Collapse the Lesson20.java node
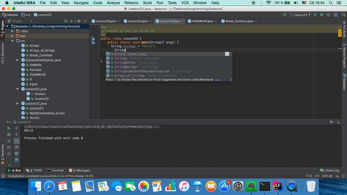Image resolution: width=347 pixels, height=195 pixels. pyautogui.click(x=17, y=89)
